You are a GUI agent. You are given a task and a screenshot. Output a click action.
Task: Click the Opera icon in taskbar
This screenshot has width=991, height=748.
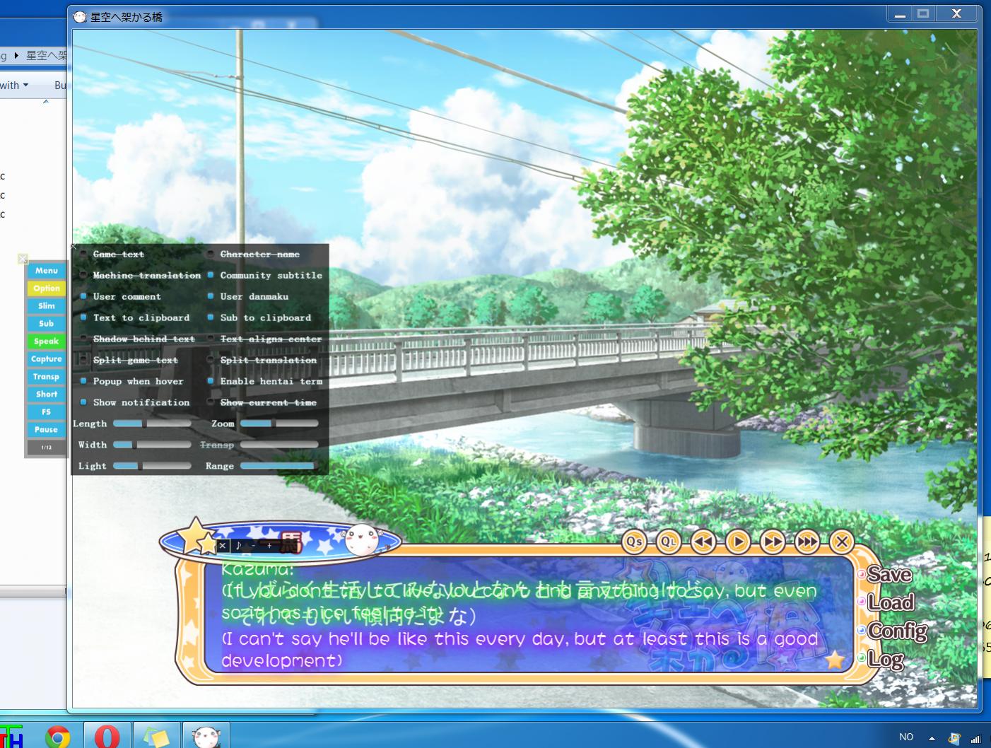click(x=107, y=737)
